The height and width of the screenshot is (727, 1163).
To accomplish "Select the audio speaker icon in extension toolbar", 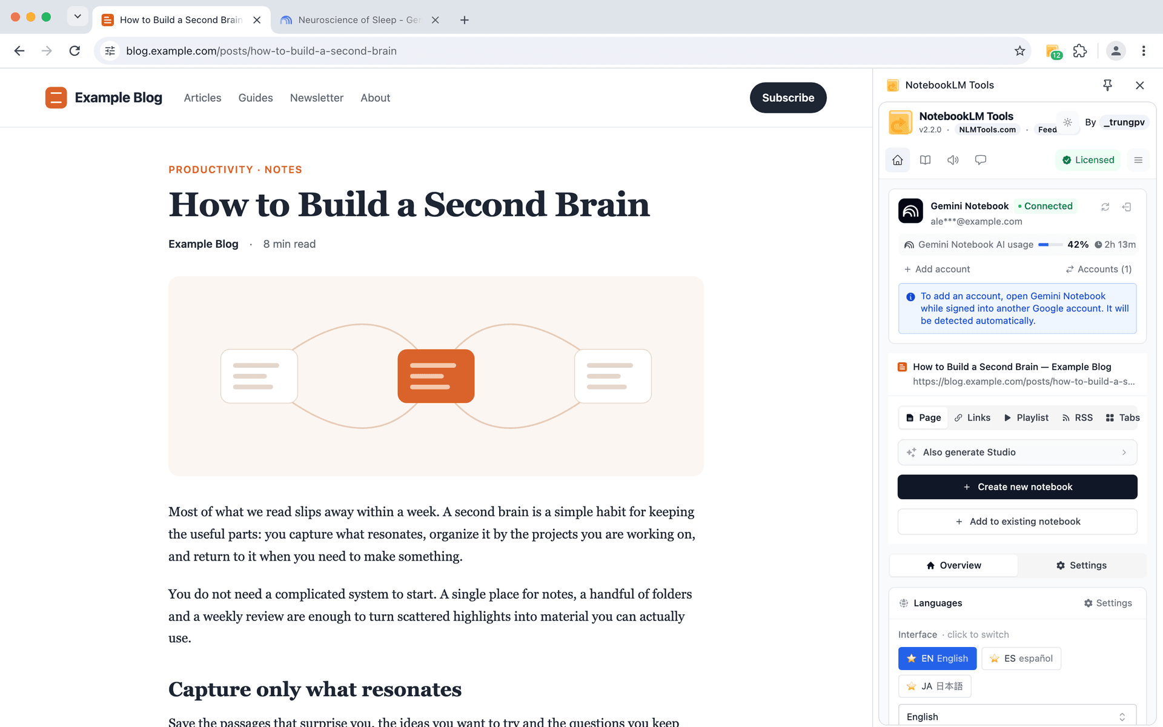I will click(953, 160).
